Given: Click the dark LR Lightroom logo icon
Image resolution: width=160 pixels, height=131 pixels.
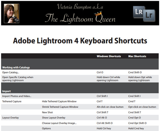Looking at the screenshot, I should [x=138, y=12].
